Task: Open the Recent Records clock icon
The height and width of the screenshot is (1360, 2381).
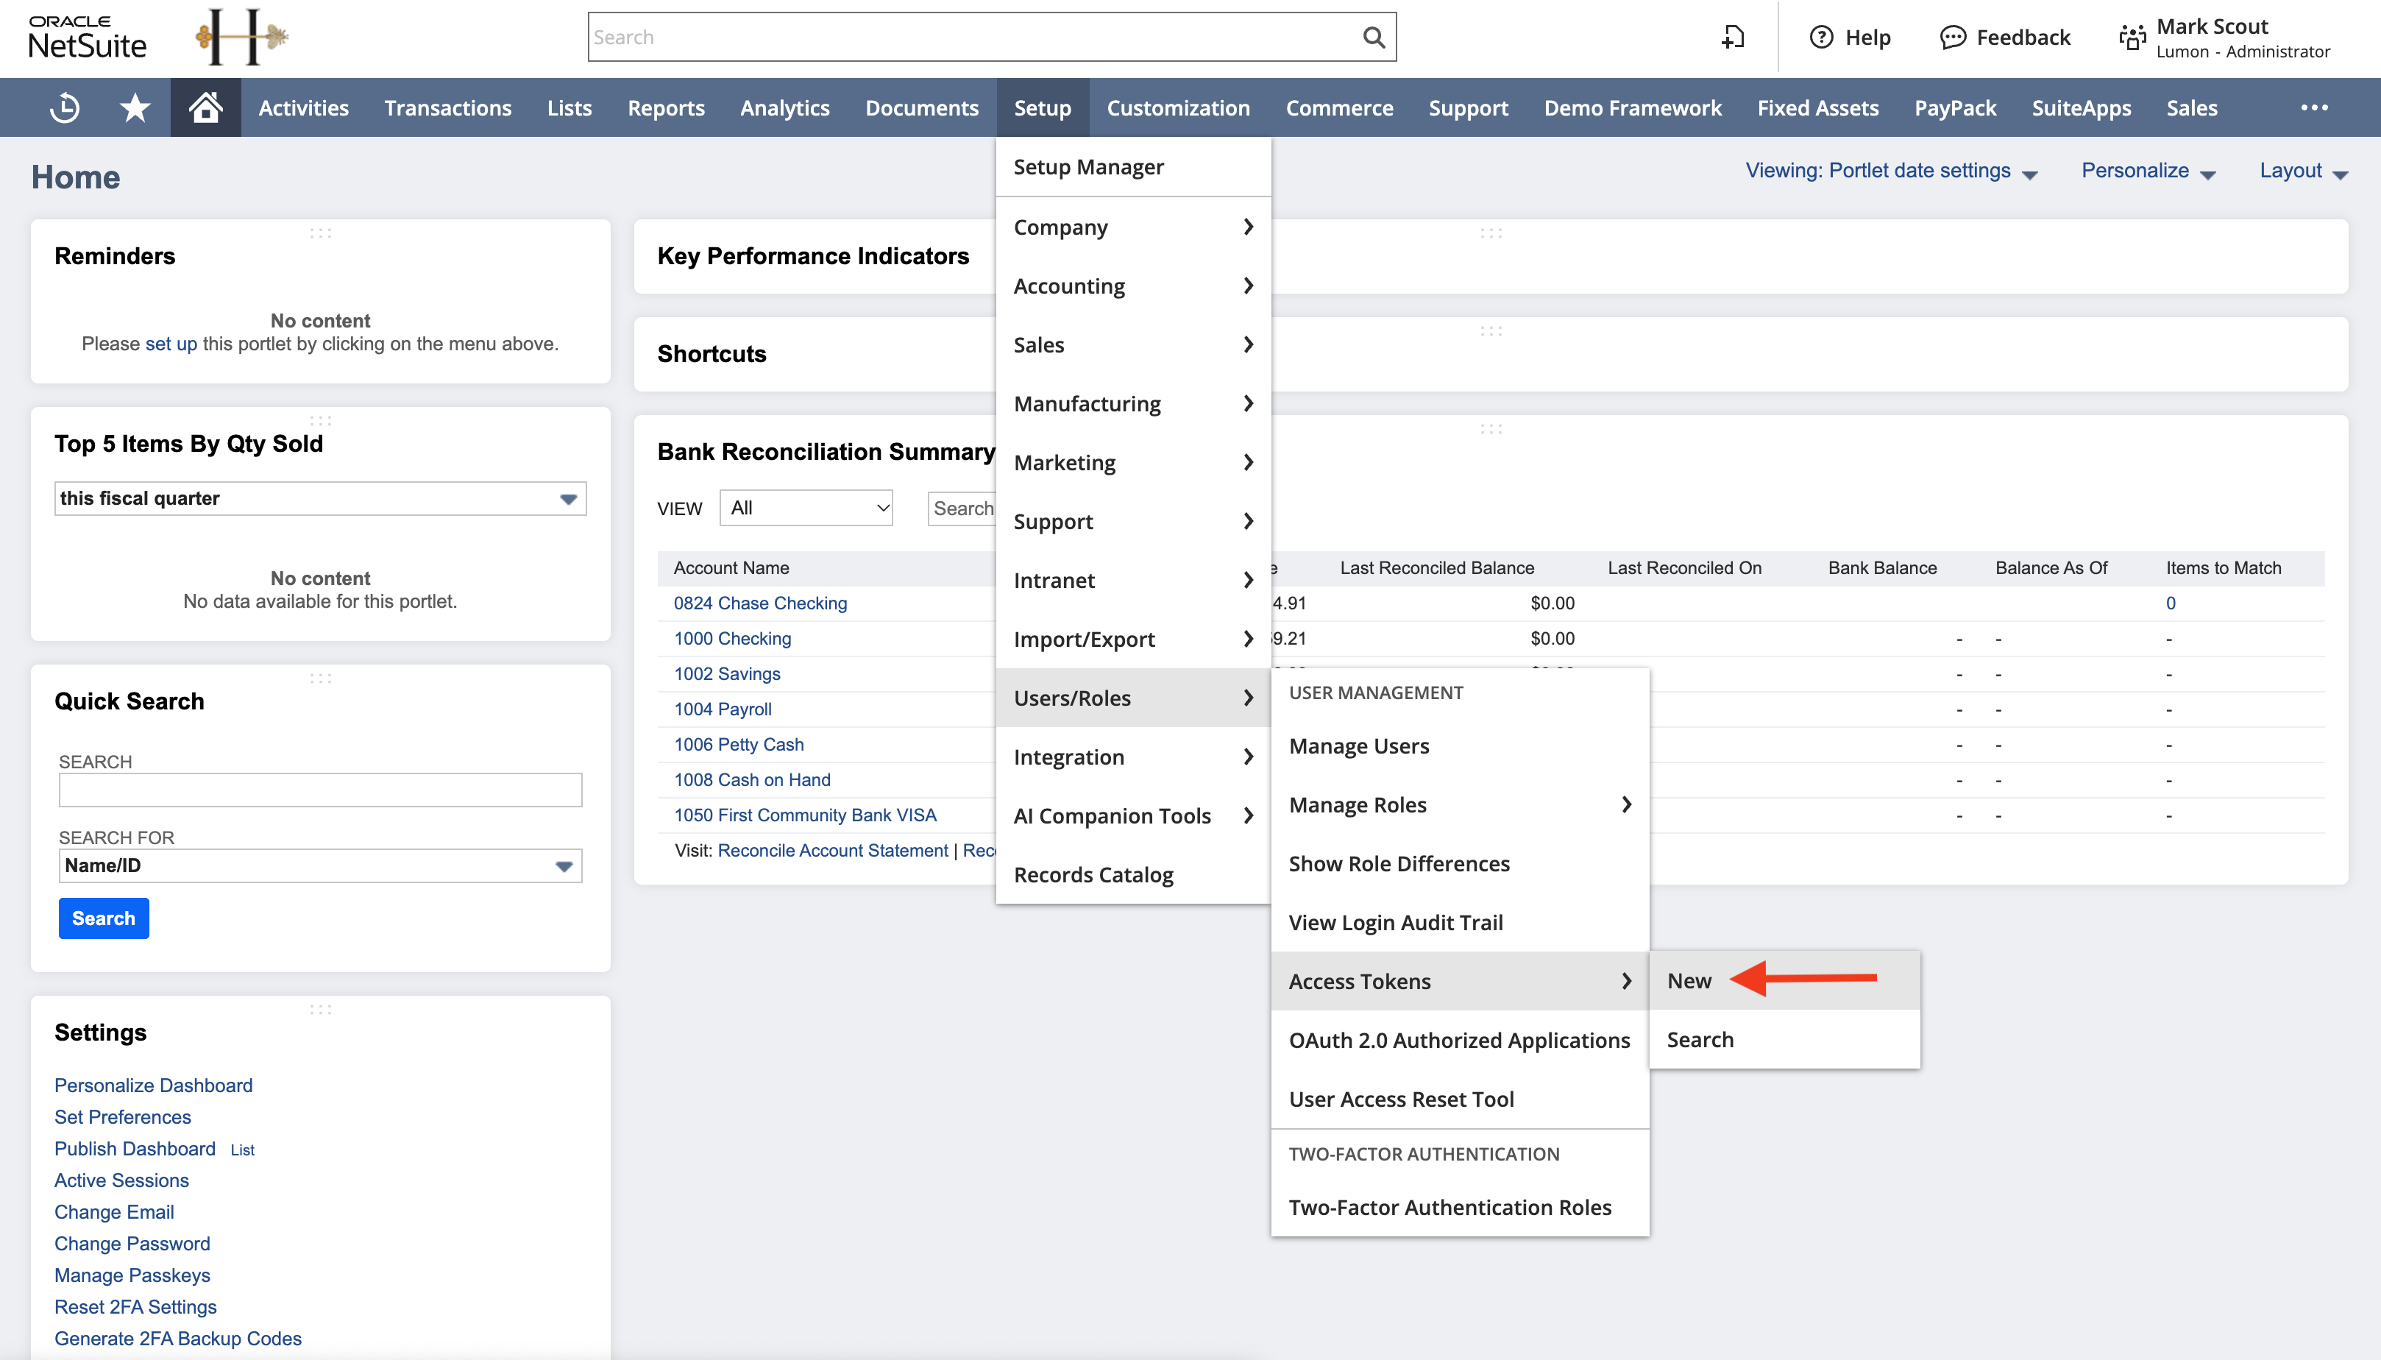Action: pyautogui.click(x=65, y=107)
